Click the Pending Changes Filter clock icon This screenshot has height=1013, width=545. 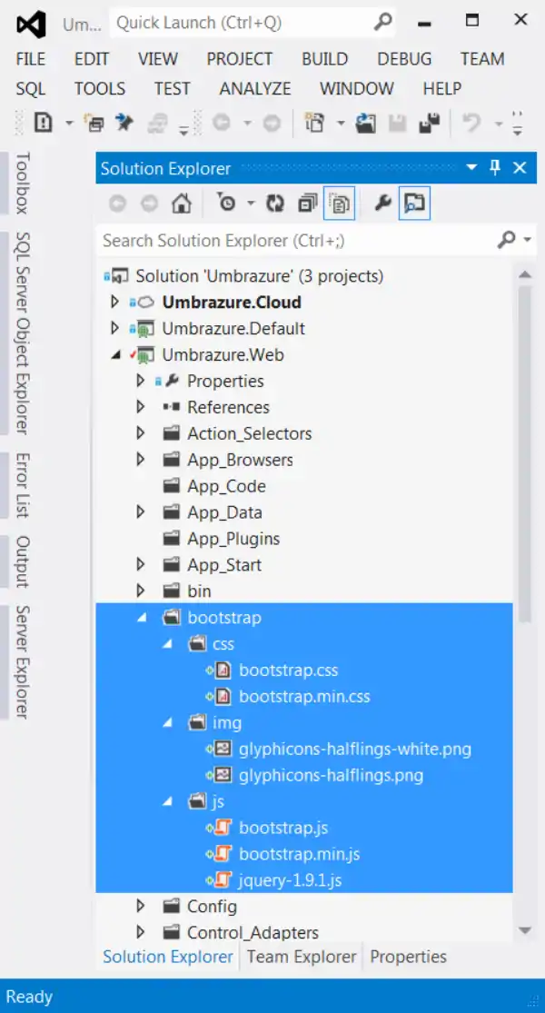coord(227,204)
